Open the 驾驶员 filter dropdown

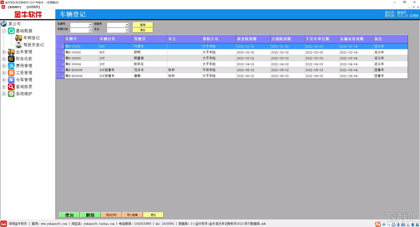click(127, 25)
